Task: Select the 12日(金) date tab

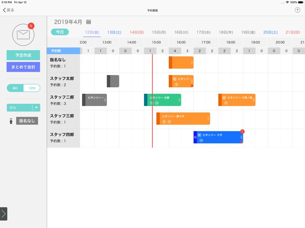Action: click(92, 32)
